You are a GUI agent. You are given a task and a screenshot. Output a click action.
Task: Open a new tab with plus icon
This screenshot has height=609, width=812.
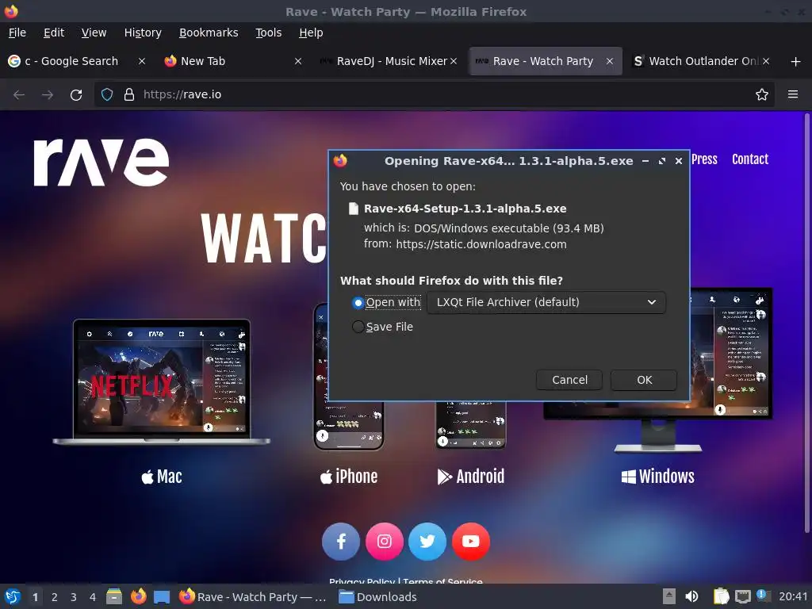tap(795, 62)
